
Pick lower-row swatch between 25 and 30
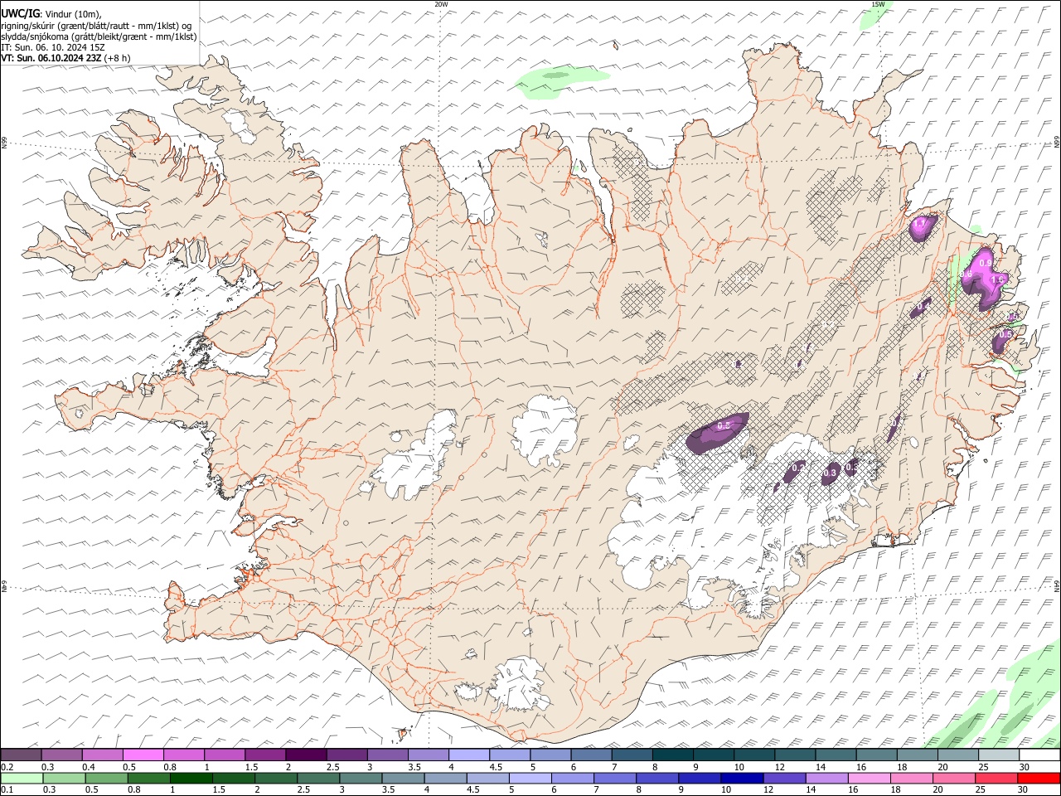pyautogui.click(x=995, y=778)
